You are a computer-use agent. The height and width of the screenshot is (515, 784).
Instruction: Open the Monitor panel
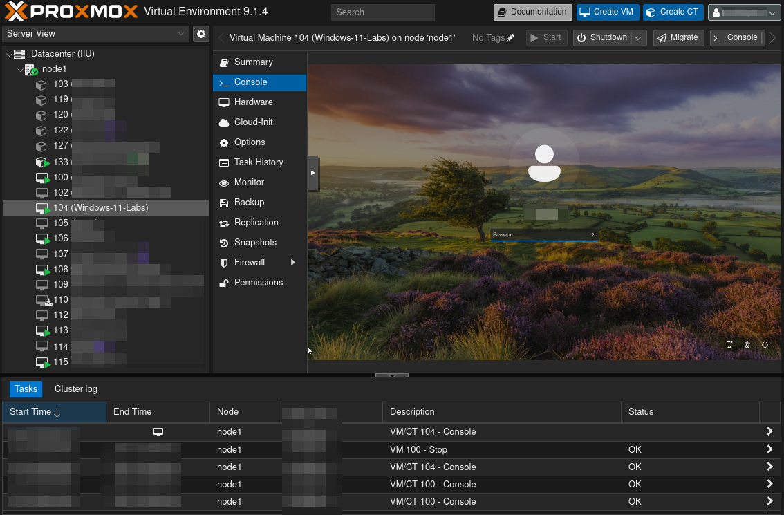click(x=249, y=182)
